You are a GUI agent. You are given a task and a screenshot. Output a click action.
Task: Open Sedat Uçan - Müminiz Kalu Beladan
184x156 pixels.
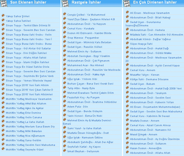click(x=89, y=42)
